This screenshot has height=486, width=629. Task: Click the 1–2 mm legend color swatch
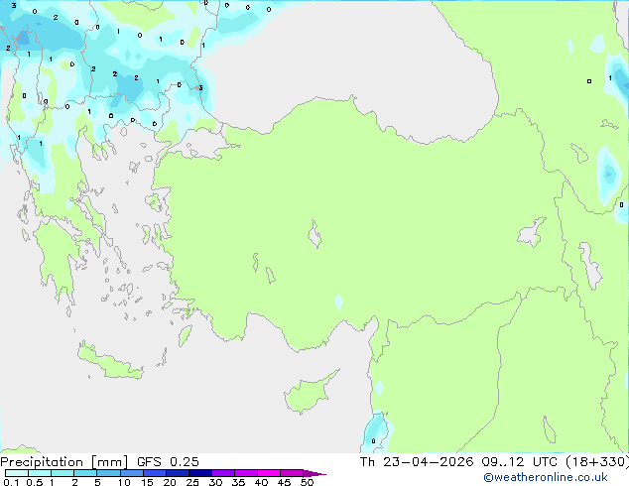63,473
